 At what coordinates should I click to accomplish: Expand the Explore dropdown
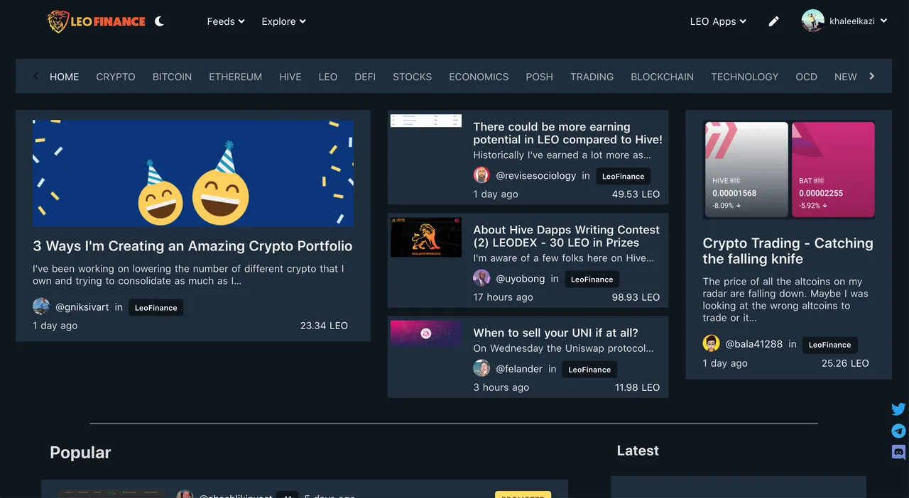coord(284,21)
